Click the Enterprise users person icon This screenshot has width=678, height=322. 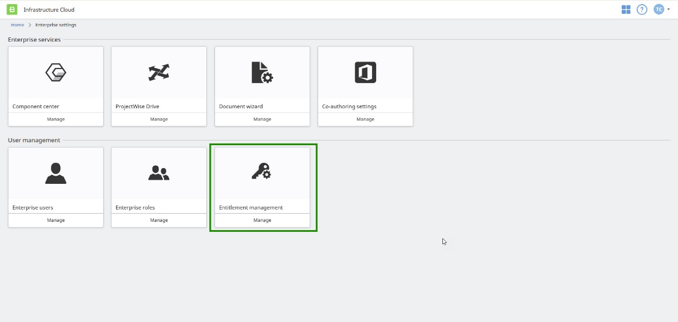coord(56,173)
